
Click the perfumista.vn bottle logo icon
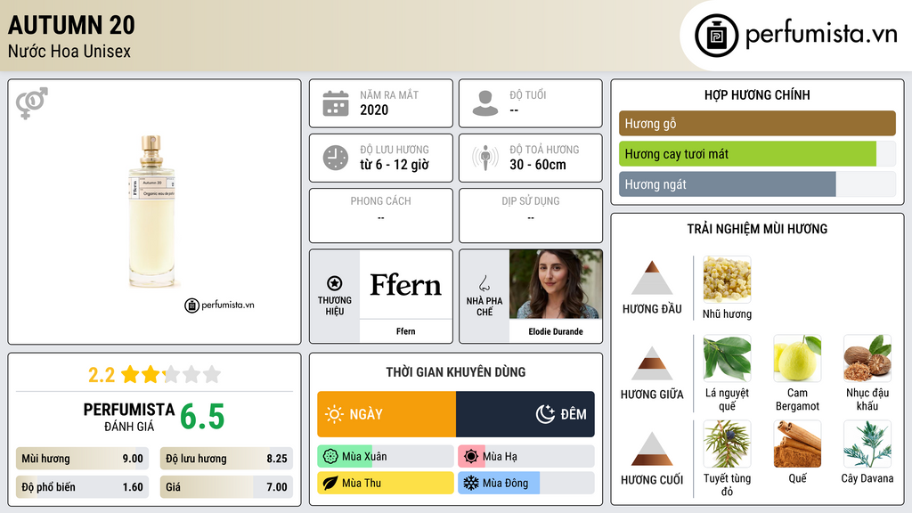tap(716, 36)
